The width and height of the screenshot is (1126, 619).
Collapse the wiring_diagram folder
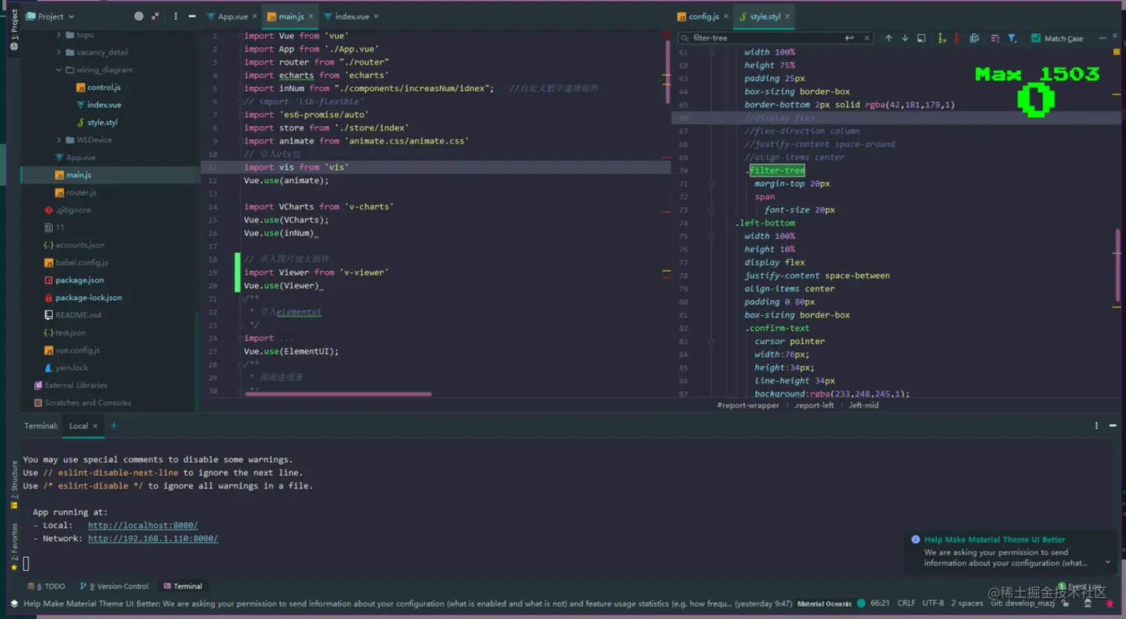[x=59, y=70]
